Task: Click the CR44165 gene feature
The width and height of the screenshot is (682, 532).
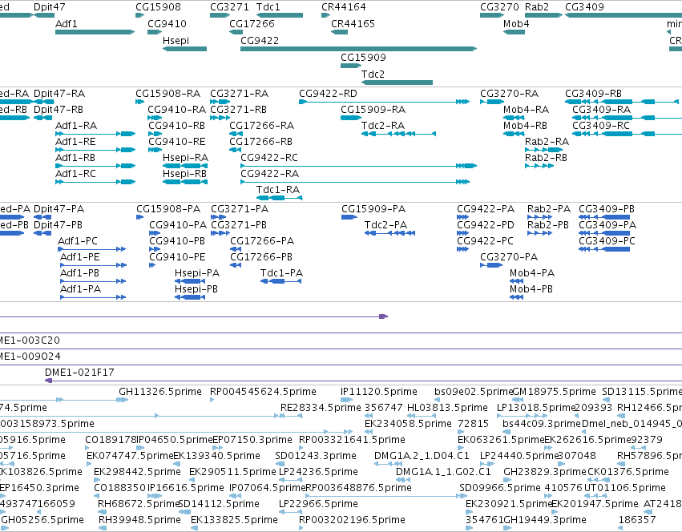Action: tap(339, 32)
